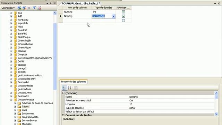Select the Vues folder icon
The height and width of the screenshot is (125, 222).
click(19, 110)
